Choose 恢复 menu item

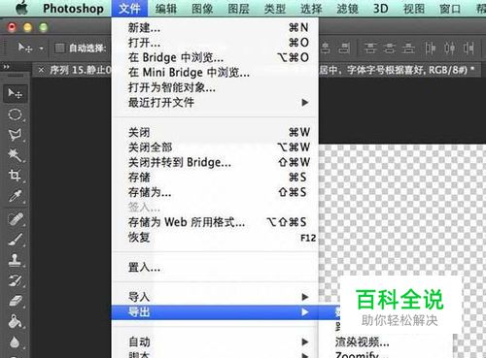[x=215, y=238]
